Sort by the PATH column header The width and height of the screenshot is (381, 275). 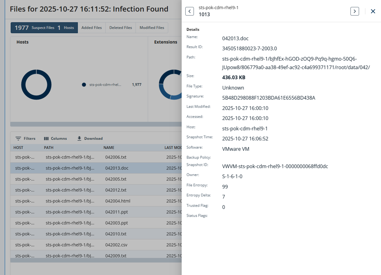click(x=49, y=147)
